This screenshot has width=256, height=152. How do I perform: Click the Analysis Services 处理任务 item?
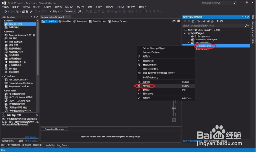pos(22,35)
